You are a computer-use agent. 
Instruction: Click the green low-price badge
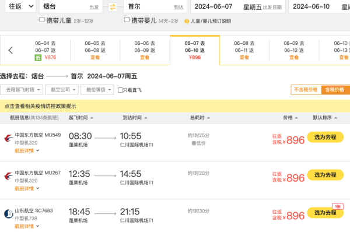click(x=38, y=58)
